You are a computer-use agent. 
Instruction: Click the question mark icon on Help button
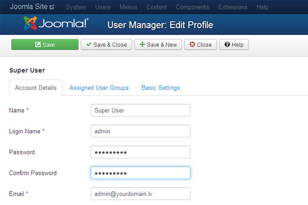click(227, 45)
